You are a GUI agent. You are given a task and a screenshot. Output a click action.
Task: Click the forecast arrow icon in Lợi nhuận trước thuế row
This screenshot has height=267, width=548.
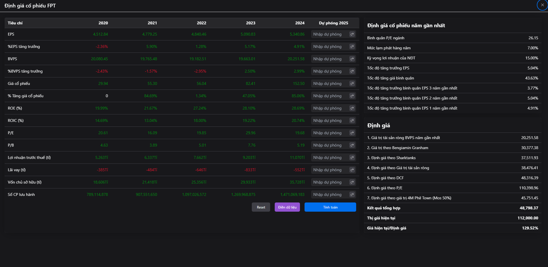coord(352,157)
